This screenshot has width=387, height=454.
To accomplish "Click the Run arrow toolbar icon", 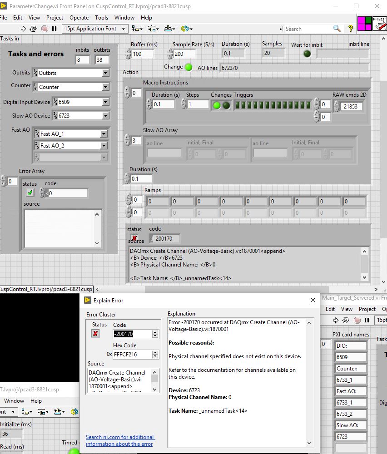I will 24,29.
